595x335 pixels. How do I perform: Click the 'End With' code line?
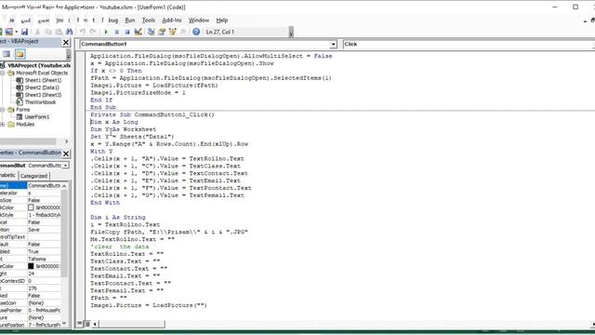pos(105,203)
